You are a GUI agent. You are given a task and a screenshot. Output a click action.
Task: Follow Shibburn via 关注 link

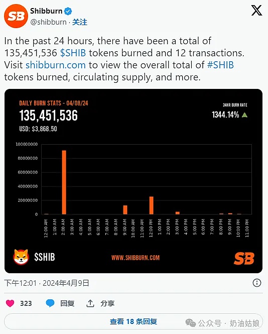[80, 22]
